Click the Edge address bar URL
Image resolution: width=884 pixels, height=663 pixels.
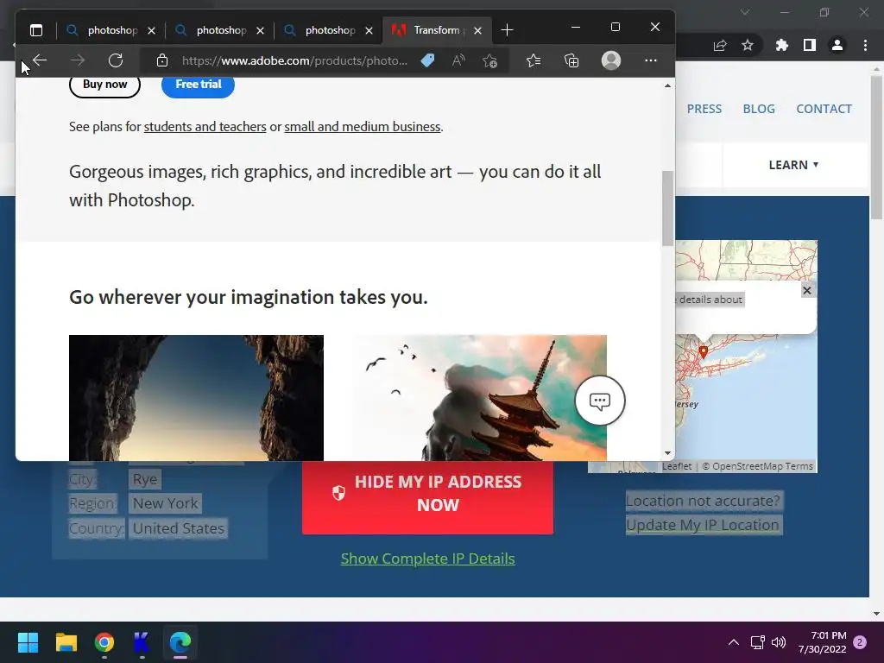[x=294, y=60]
